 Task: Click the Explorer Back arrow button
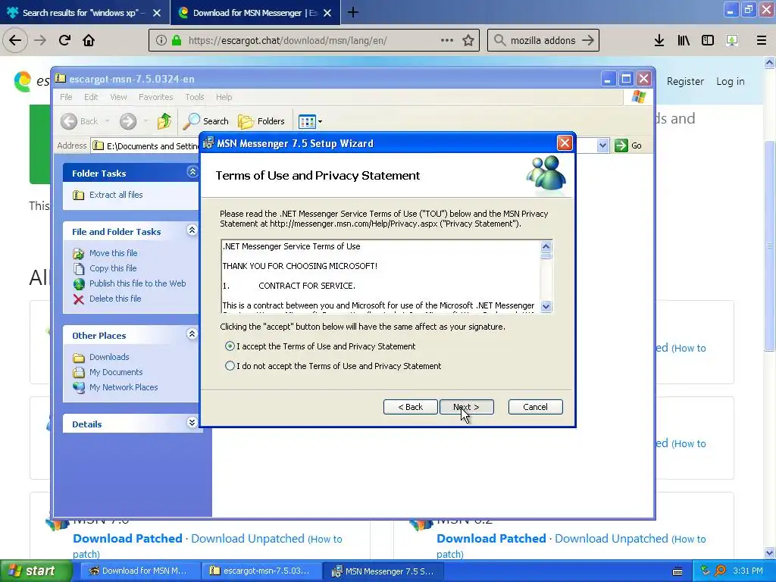tap(69, 121)
